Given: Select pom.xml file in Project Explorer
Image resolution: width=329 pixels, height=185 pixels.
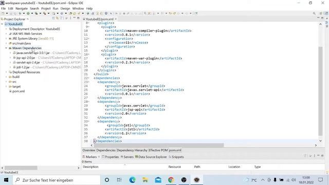Looking at the screenshot, I should click(x=19, y=91).
